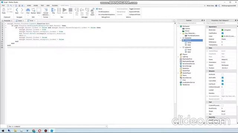Click Expand All Folds action
Screen dimensions: 238x133
pos(134,12)
